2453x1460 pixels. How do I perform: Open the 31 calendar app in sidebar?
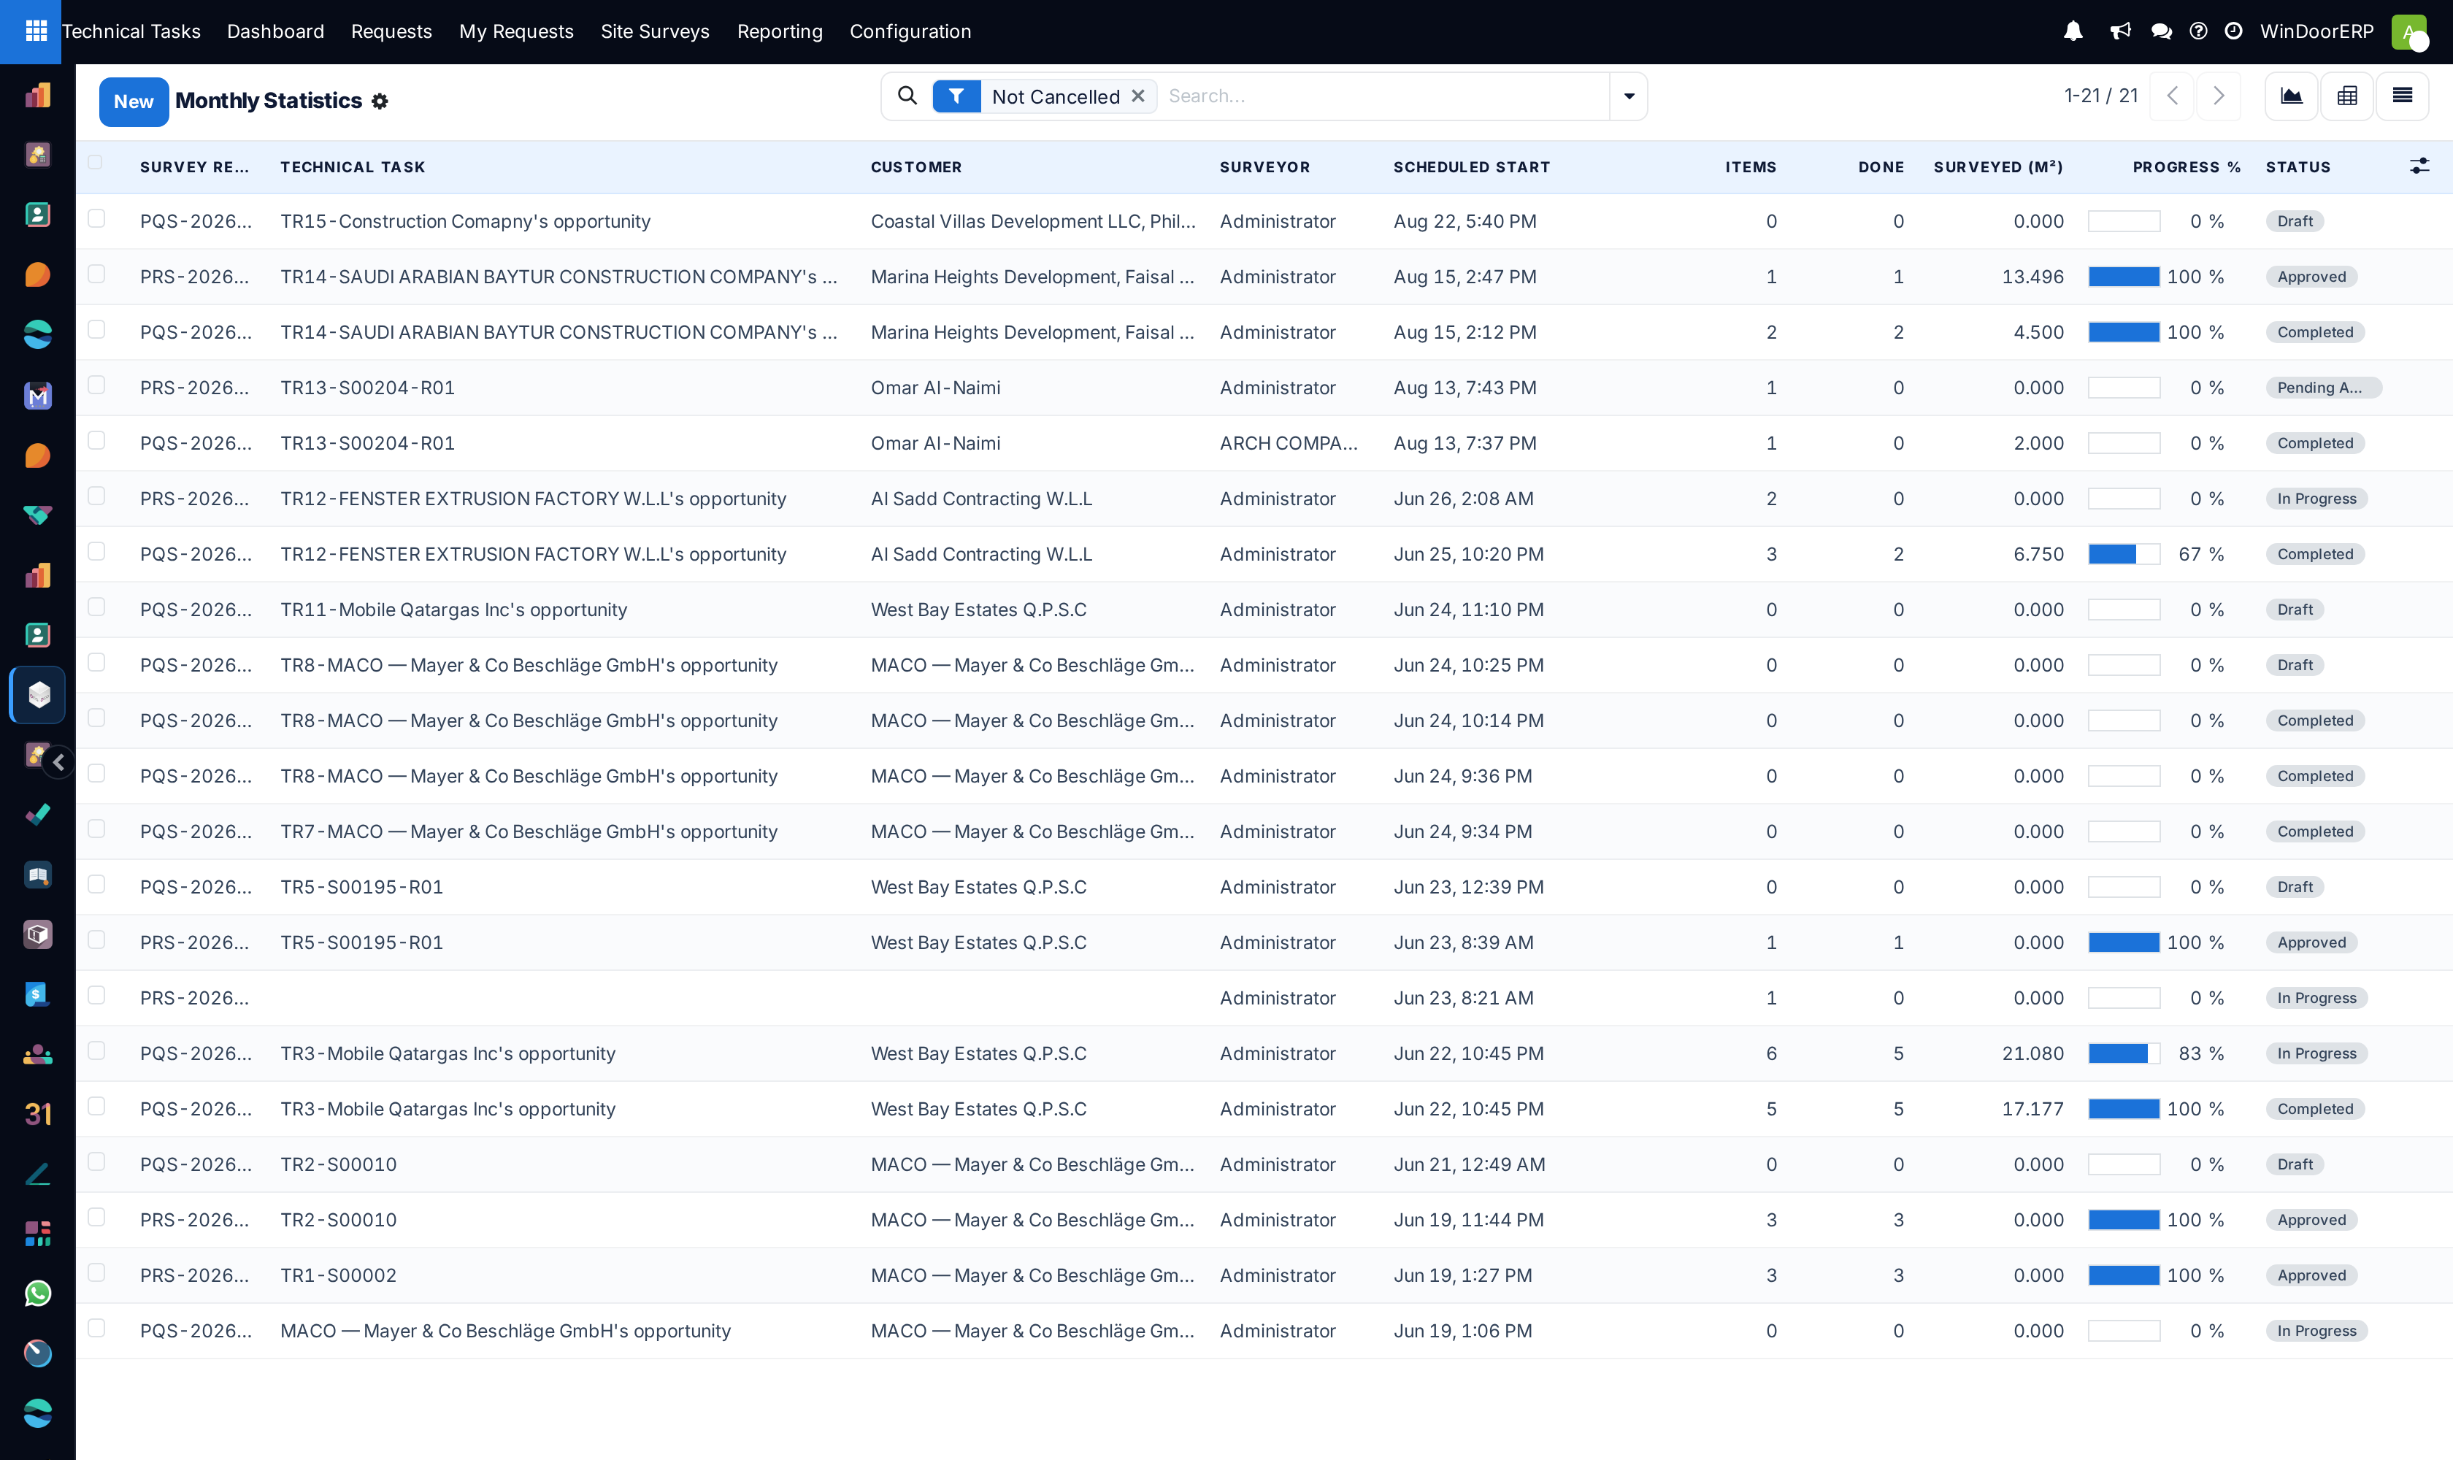tap(37, 1114)
